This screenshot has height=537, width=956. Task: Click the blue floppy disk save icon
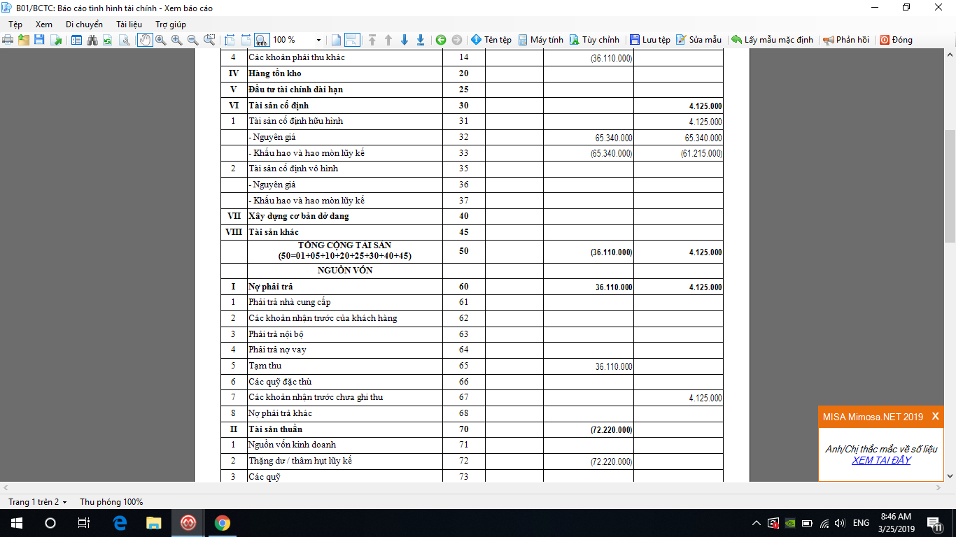tap(39, 40)
